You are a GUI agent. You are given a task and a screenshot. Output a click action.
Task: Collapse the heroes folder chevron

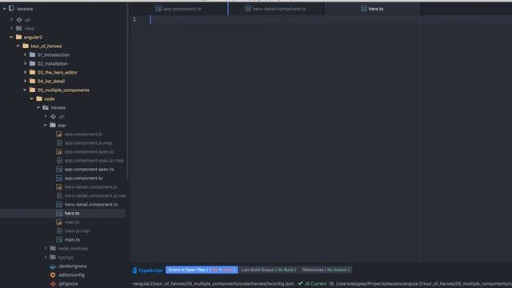click(39, 107)
